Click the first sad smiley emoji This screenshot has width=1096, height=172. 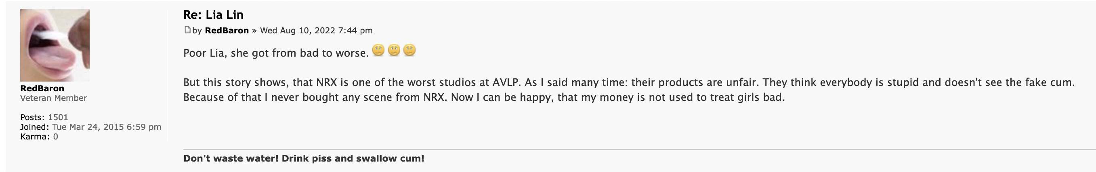(x=378, y=50)
